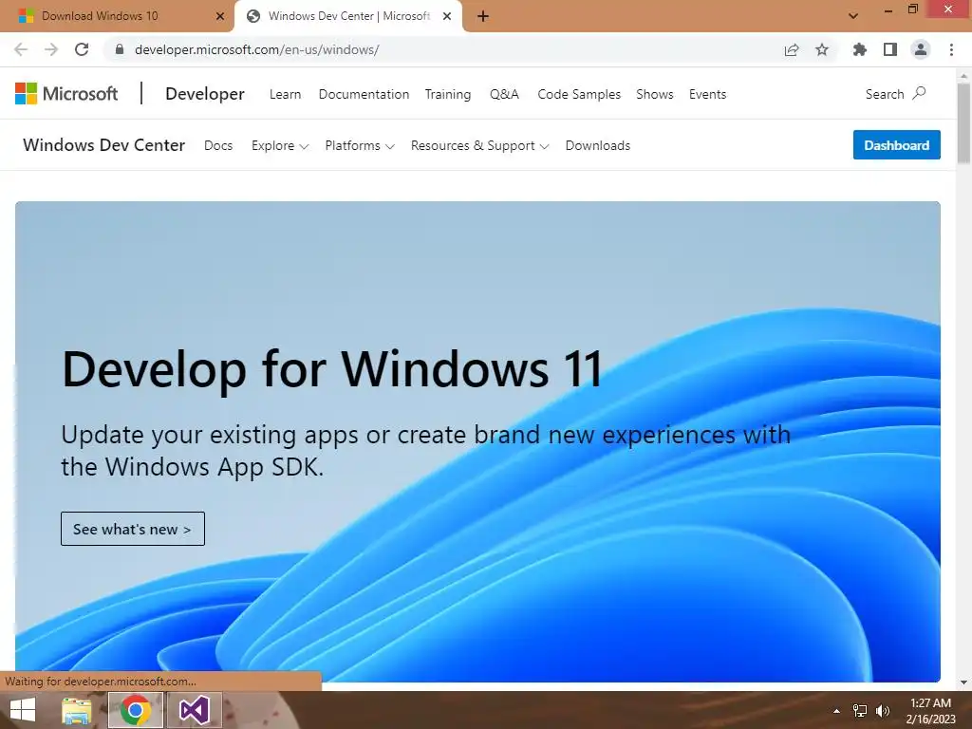The width and height of the screenshot is (972, 729).
Task: Open Events nav link
Action: (707, 94)
